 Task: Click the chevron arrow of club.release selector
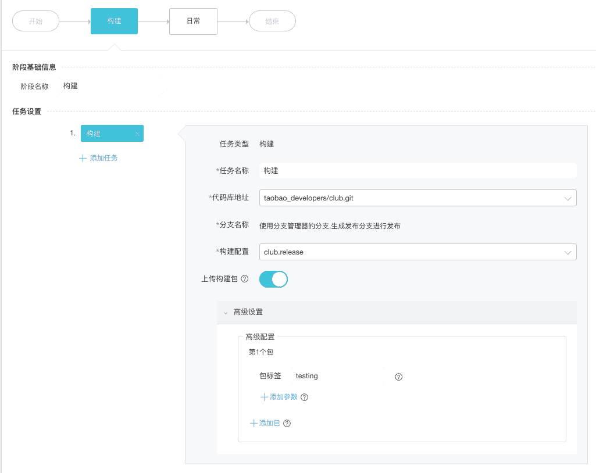click(x=568, y=252)
